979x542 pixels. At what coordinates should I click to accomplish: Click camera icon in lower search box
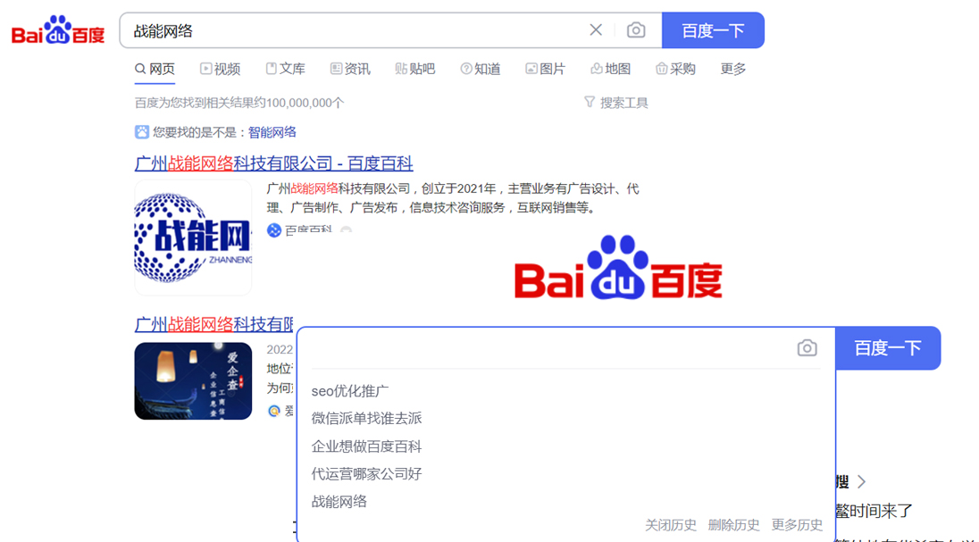[x=807, y=348]
